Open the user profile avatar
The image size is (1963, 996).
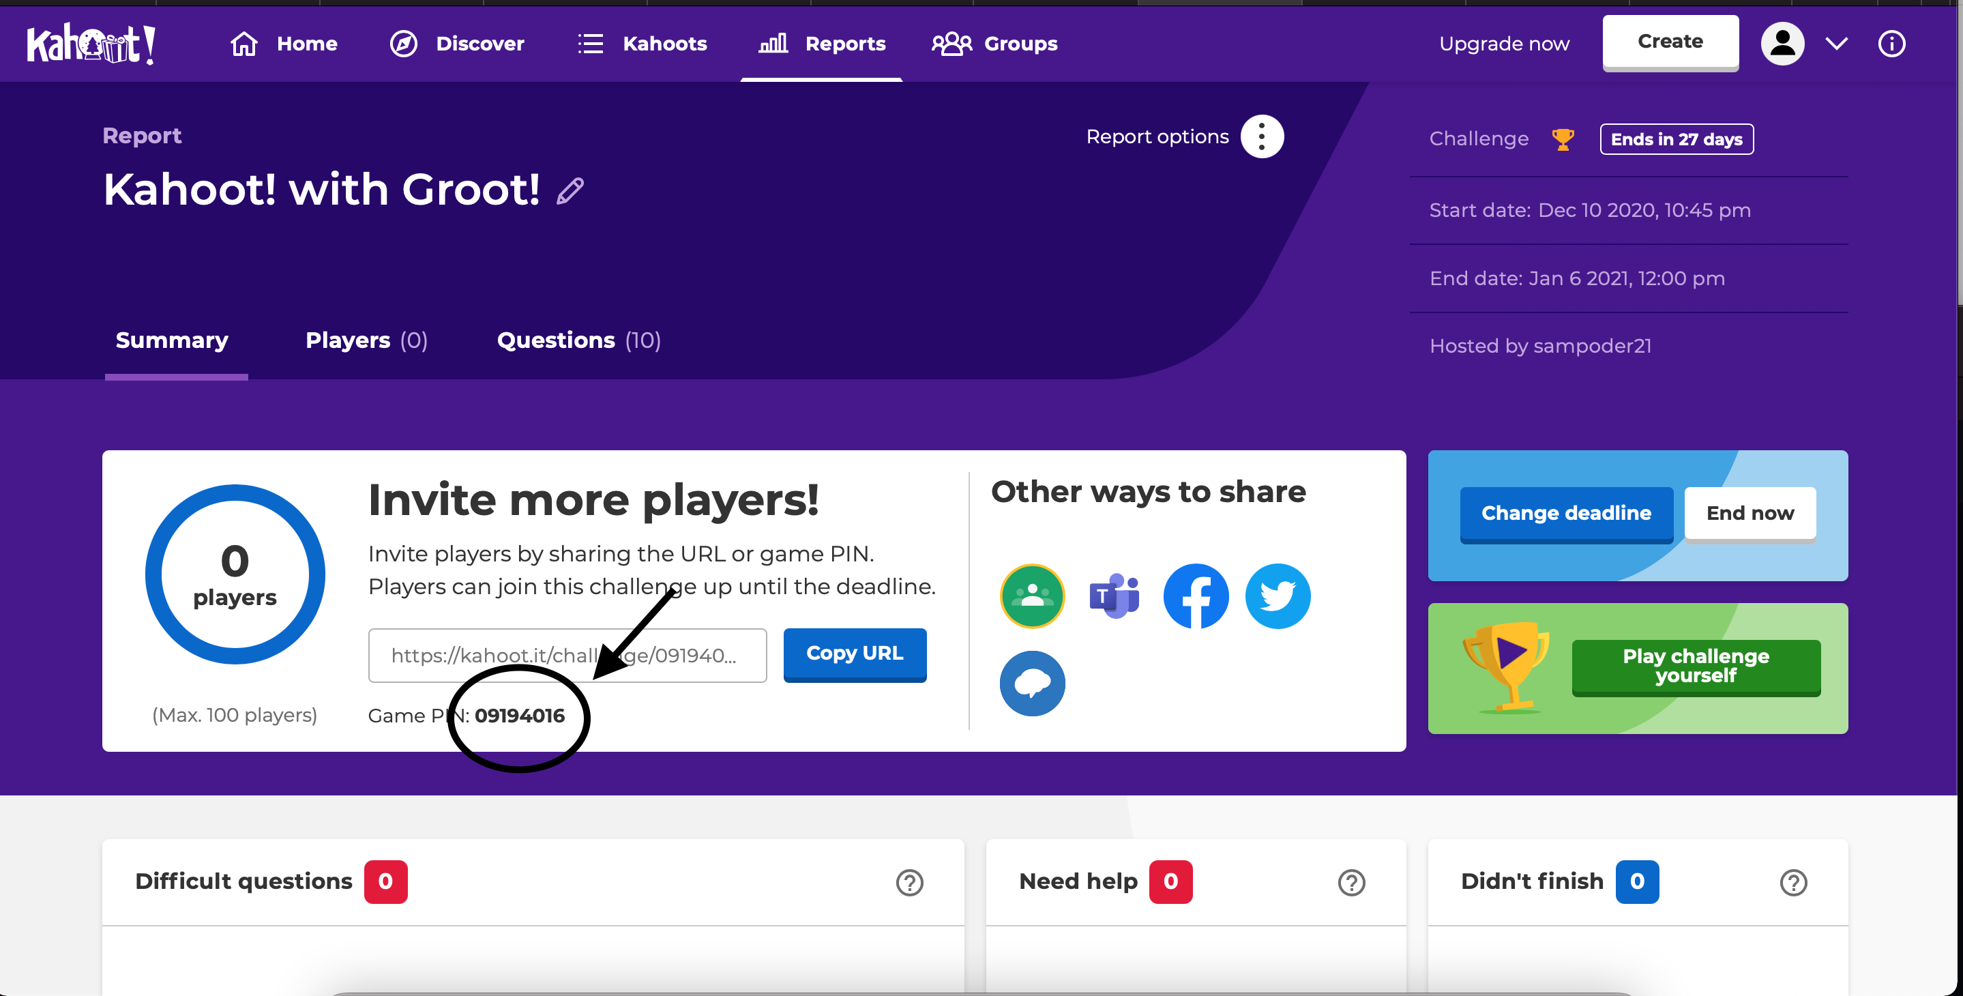pos(1782,44)
